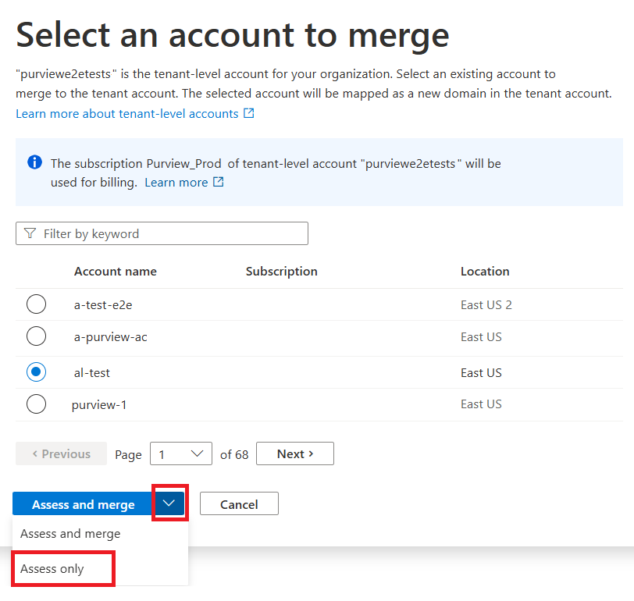Image resolution: width=634 pixels, height=601 pixels.
Task: Open the Learn more billing link
Action: tap(176, 183)
